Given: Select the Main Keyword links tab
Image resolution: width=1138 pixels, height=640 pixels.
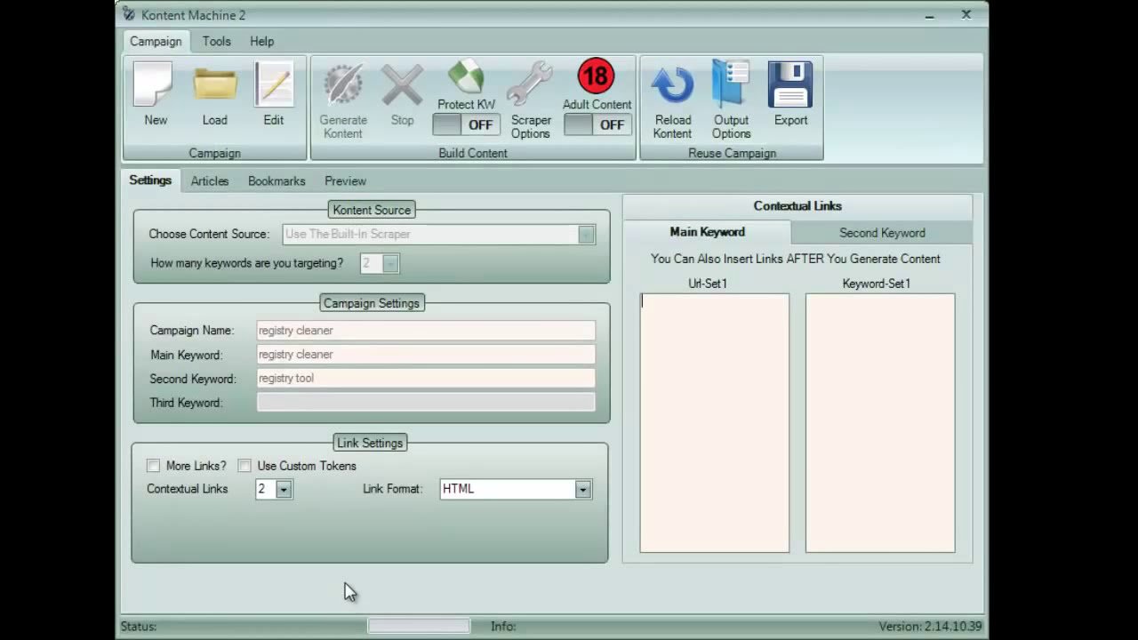Looking at the screenshot, I should click(708, 232).
